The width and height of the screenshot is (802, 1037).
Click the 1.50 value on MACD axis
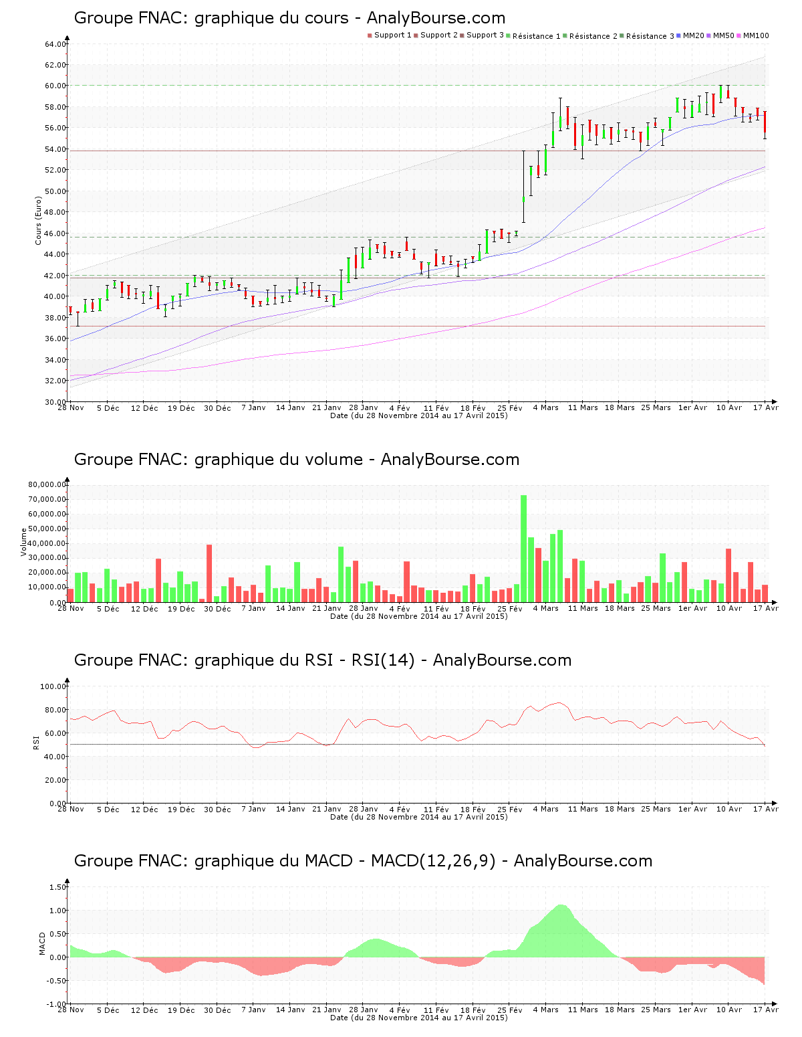point(58,887)
